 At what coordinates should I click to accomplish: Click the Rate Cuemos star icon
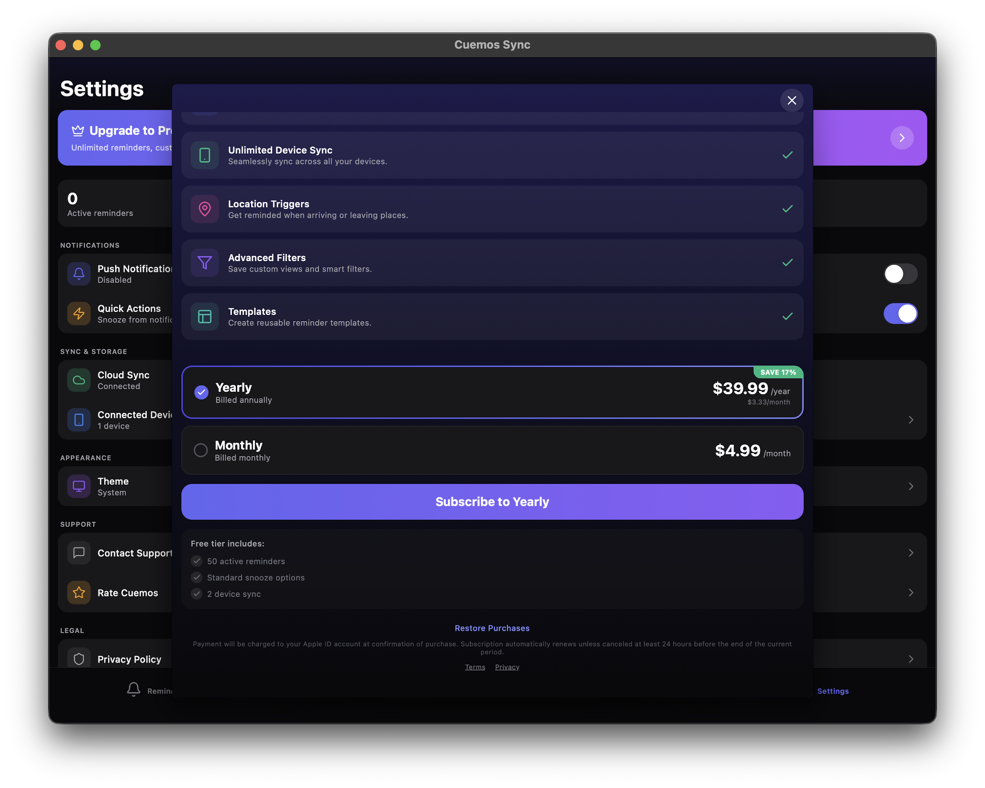coord(78,593)
